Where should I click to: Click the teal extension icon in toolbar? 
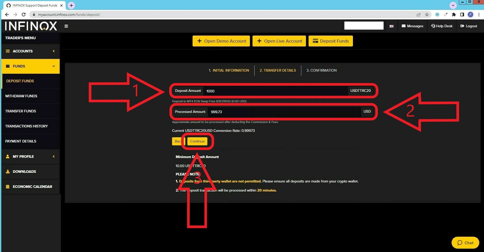point(437,15)
